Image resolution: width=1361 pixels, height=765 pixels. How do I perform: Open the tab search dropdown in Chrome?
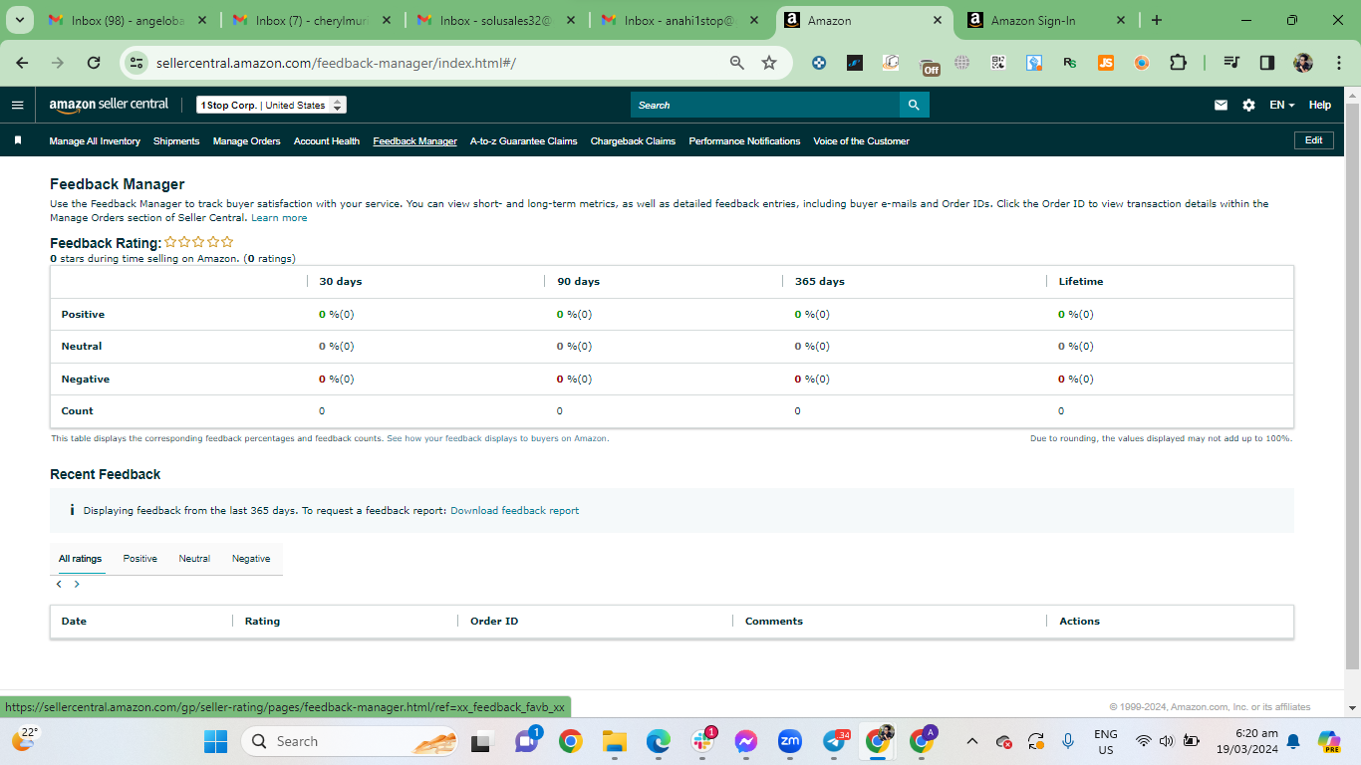[19, 20]
